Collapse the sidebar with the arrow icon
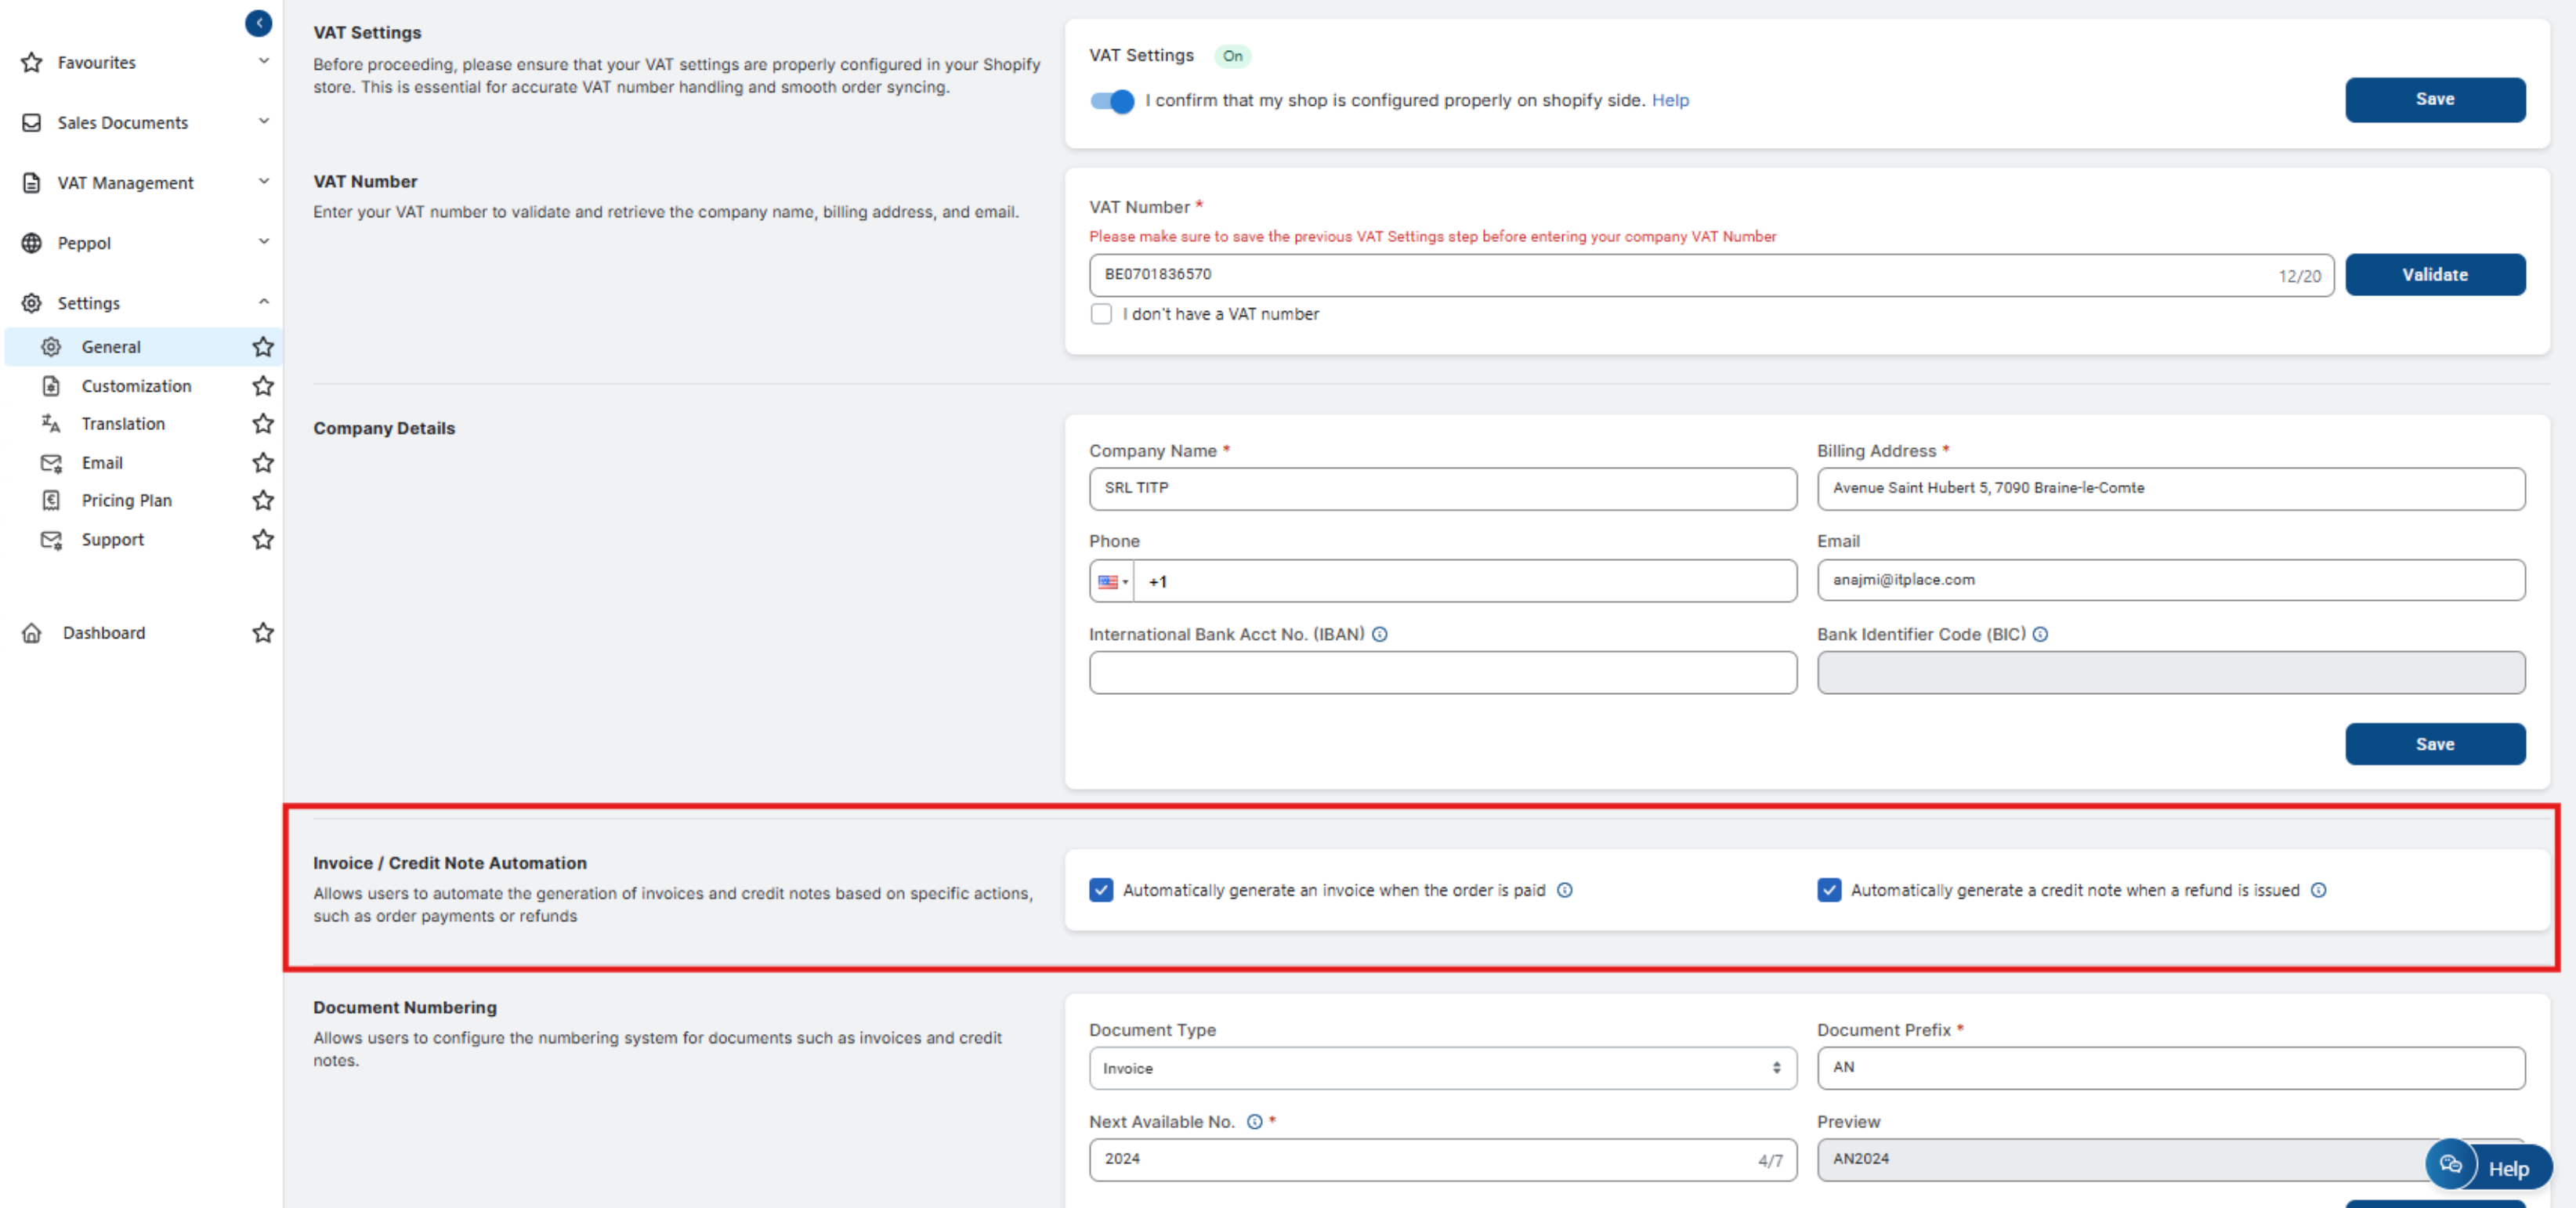 (258, 23)
